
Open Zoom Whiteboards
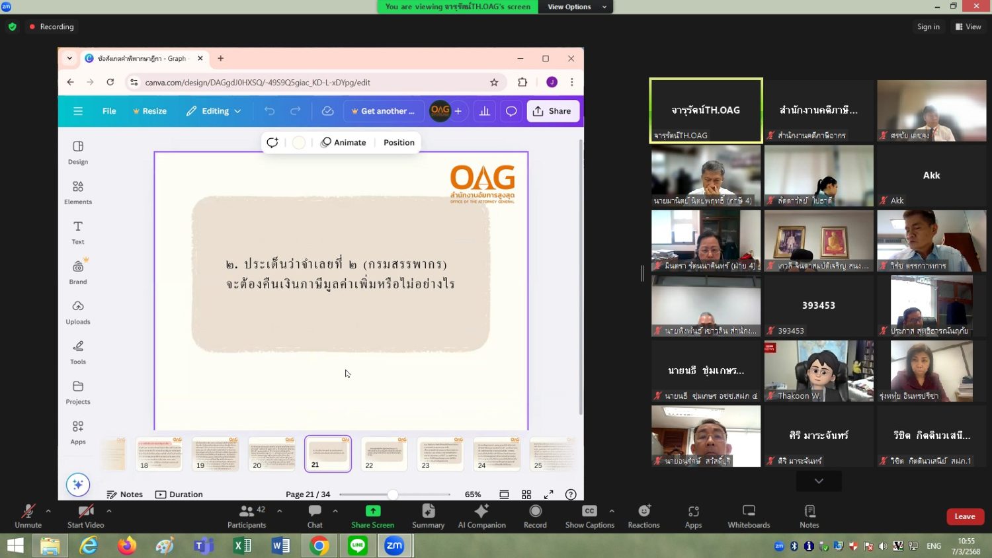[x=749, y=516]
